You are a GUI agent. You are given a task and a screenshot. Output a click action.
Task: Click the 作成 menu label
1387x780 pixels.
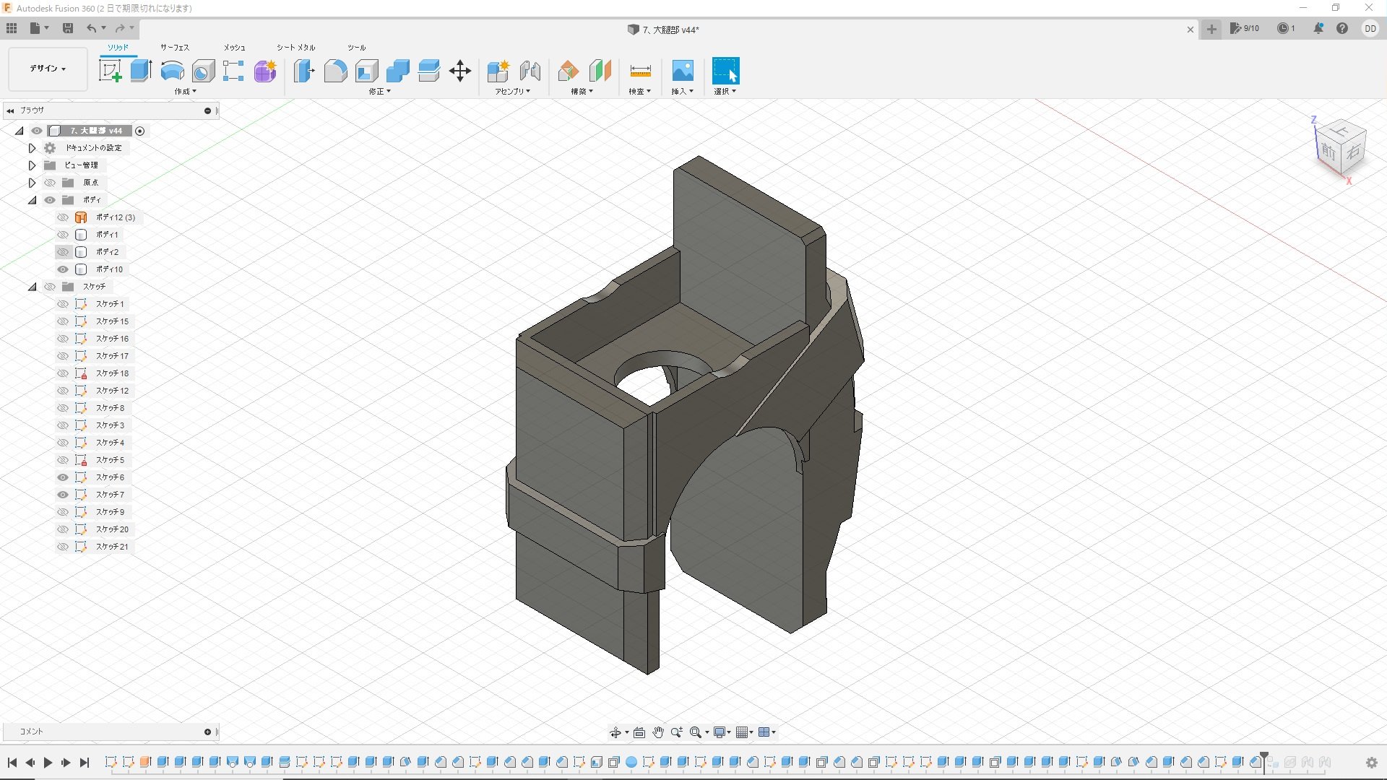click(185, 92)
